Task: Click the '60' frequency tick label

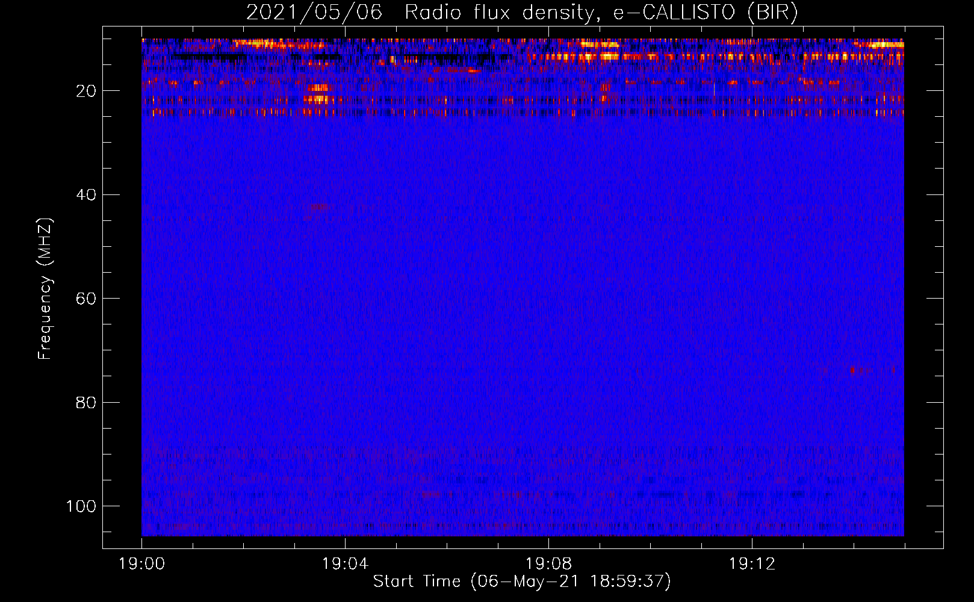Action: point(87,299)
